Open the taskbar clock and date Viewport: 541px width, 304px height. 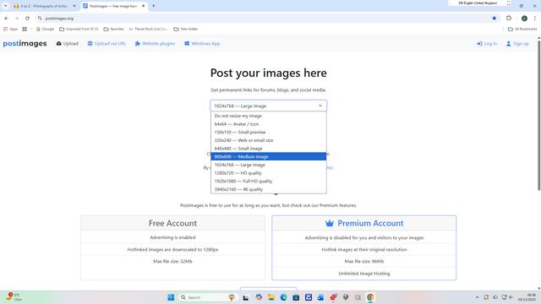527,297
